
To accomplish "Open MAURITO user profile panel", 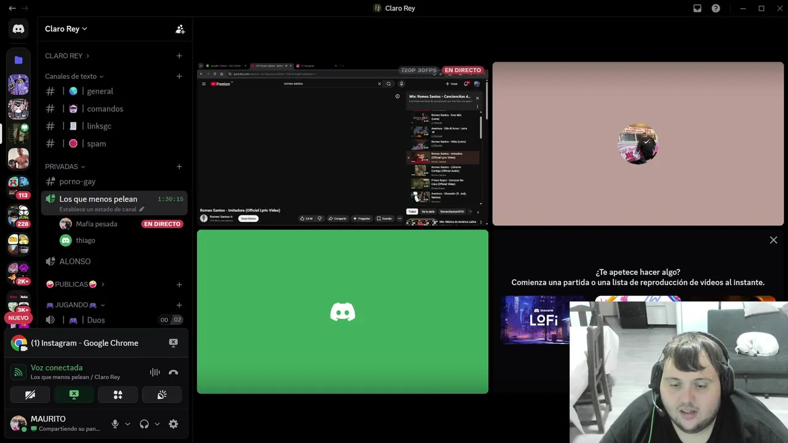I will [57, 424].
